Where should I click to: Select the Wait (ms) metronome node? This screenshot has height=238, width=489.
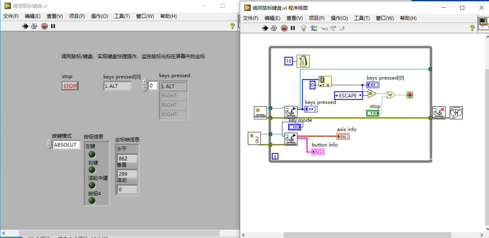[x=303, y=61]
